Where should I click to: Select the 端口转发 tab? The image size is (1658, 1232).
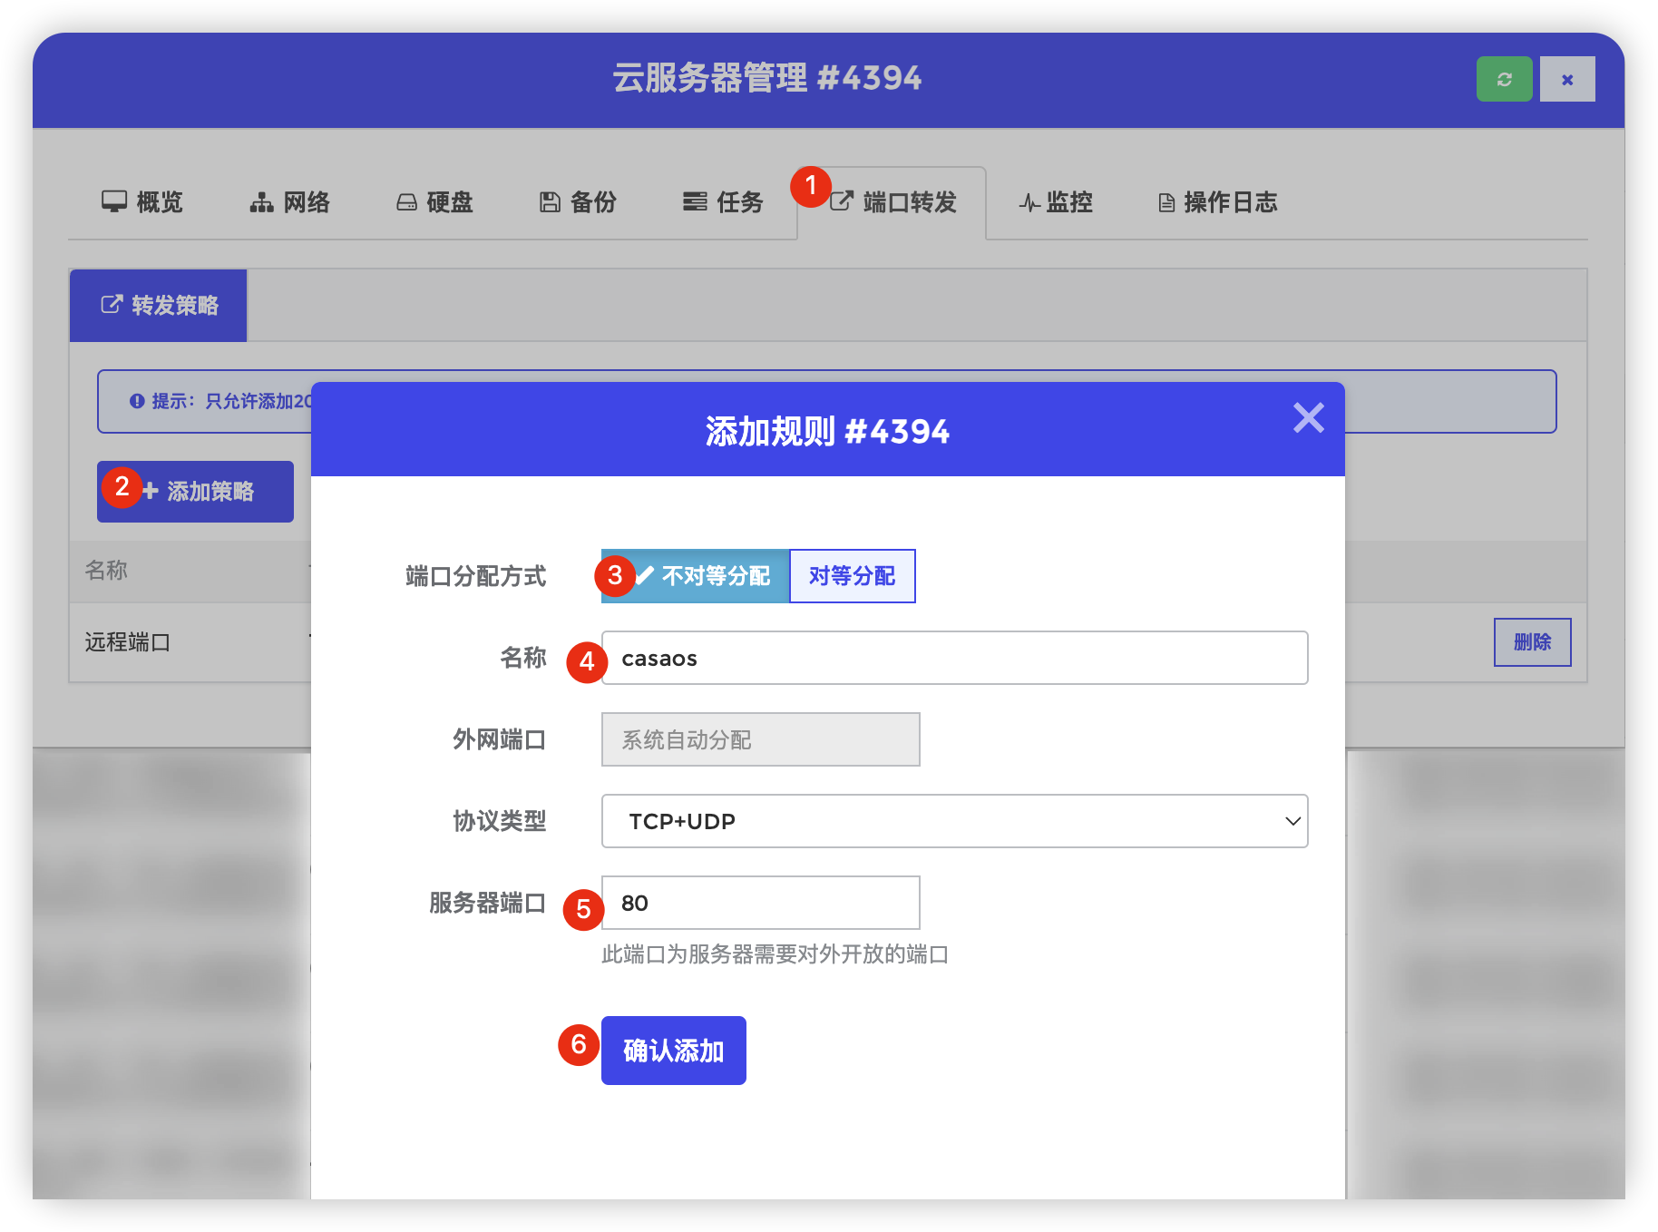892,201
